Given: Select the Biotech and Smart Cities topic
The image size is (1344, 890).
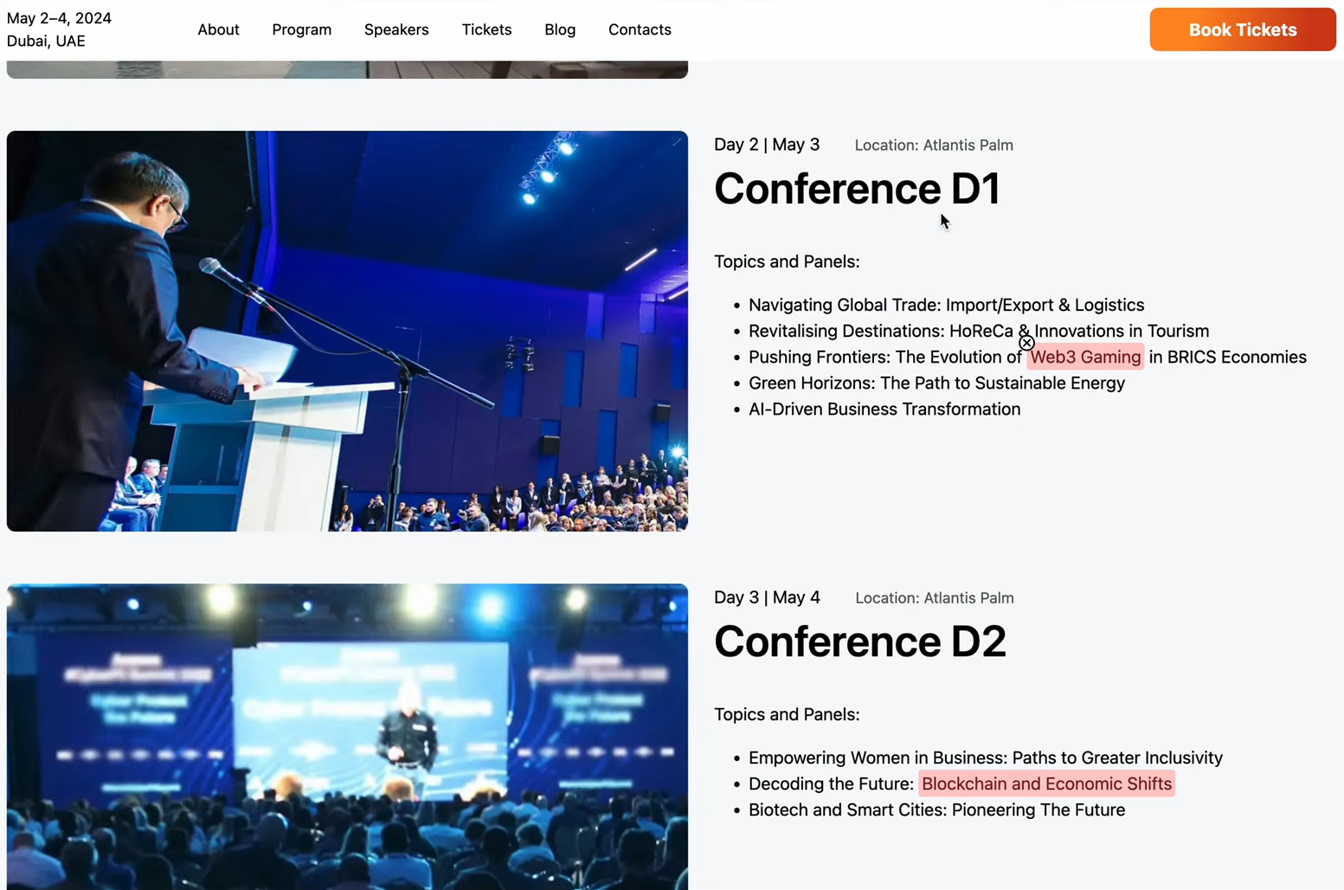Looking at the screenshot, I should click(936, 810).
